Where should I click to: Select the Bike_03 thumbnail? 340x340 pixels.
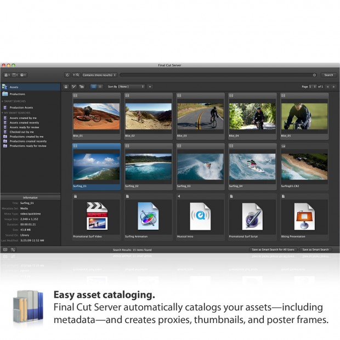(200, 116)
